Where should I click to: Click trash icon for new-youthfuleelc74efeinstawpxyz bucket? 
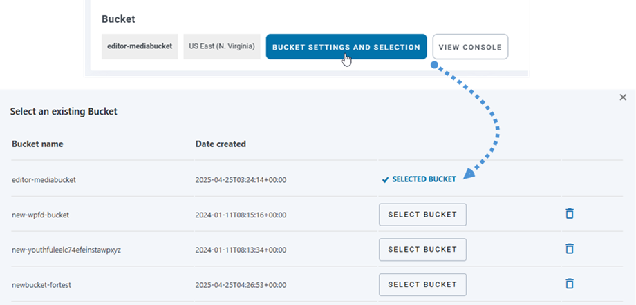tap(570, 248)
